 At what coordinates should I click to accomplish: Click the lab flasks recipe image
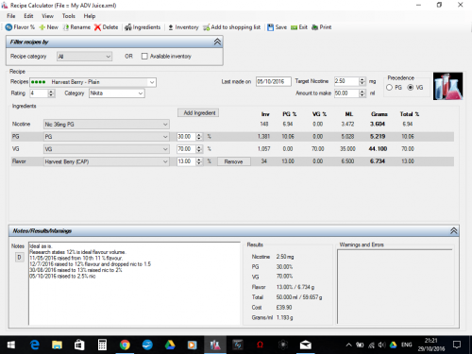coord(447,86)
